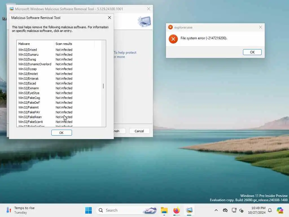
Task: Select the Win32/Escad entry
Action: [27, 83]
